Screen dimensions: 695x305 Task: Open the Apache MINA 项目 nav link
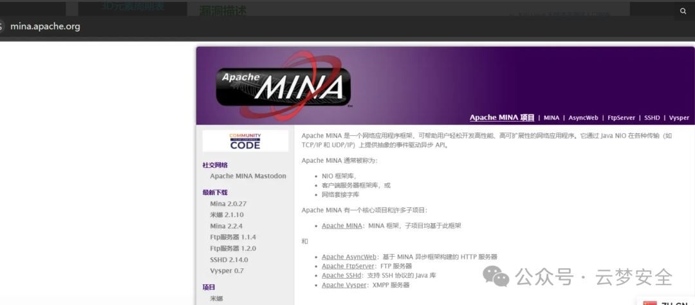[502, 118]
